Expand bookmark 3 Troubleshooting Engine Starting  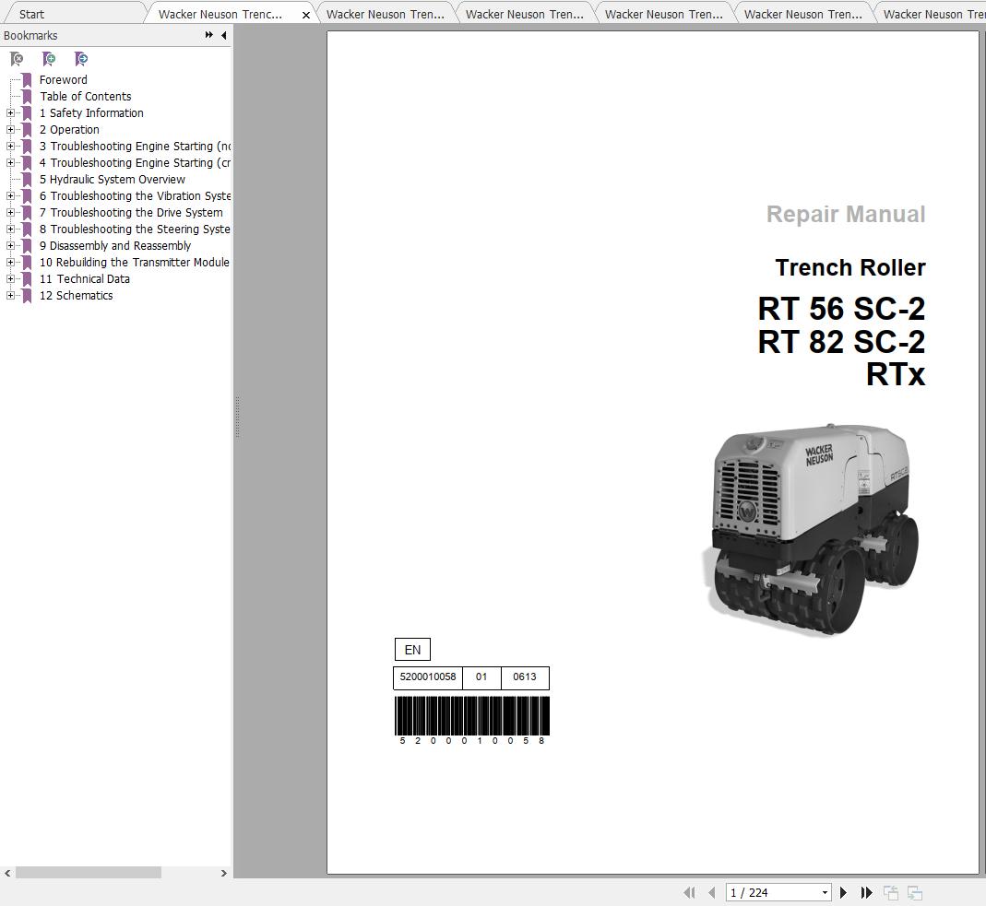click(x=10, y=146)
